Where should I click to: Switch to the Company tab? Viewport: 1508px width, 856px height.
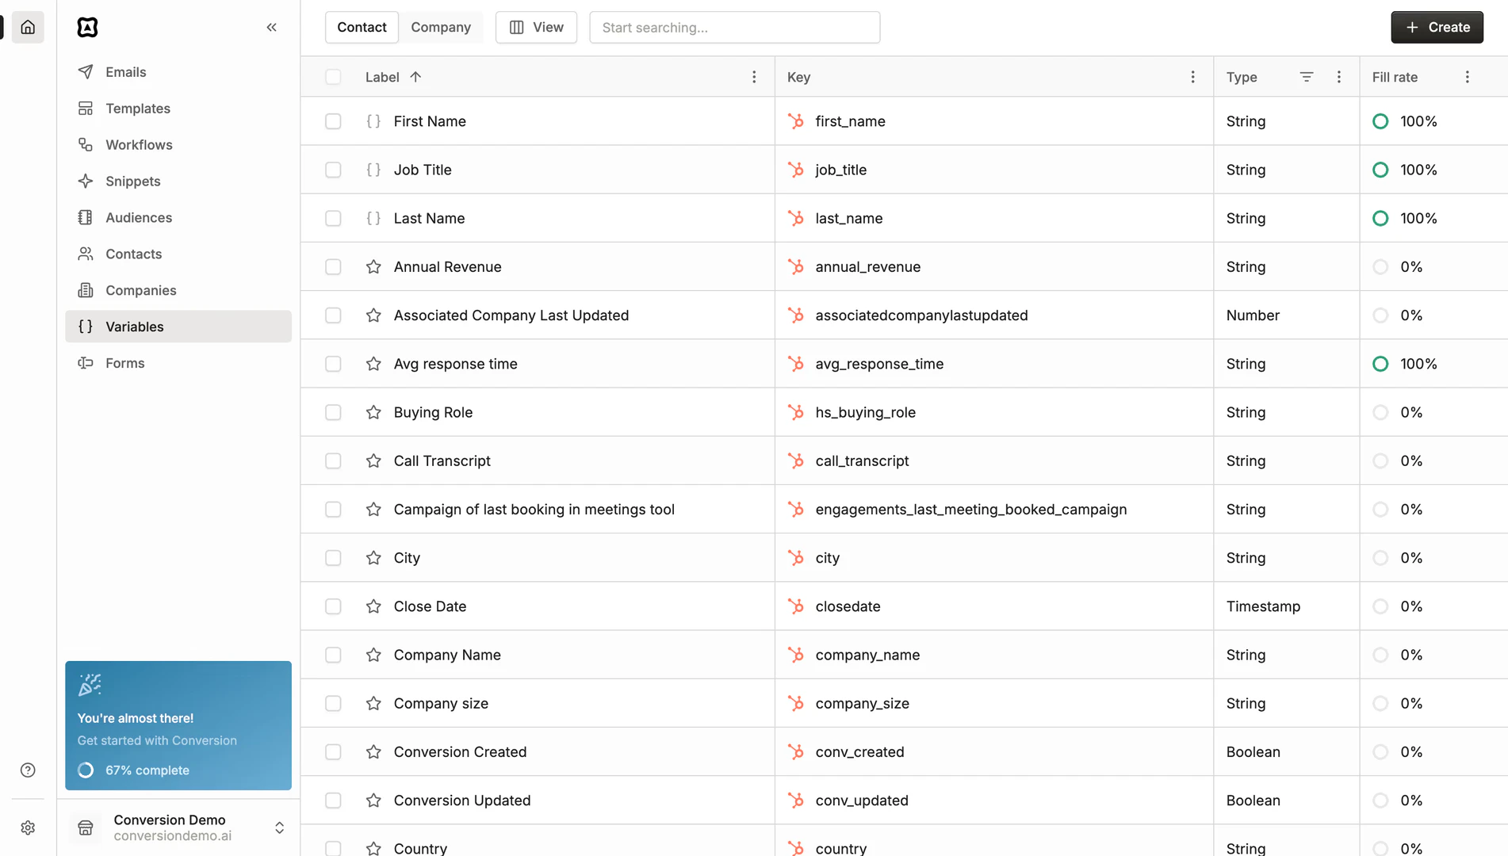tap(441, 26)
